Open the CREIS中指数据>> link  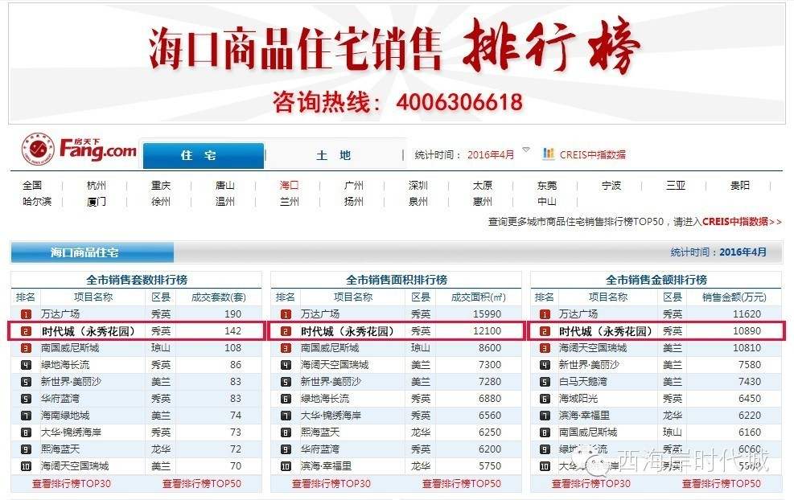pyautogui.click(x=741, y=221)
